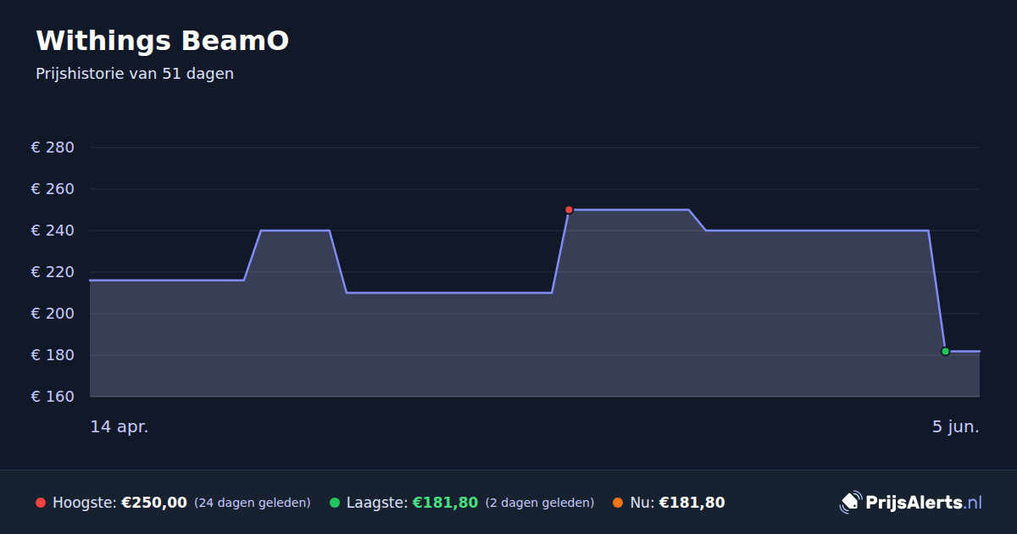
Task: Open the PrijsAlerts.nl brand link
Action: coord(911,503)
